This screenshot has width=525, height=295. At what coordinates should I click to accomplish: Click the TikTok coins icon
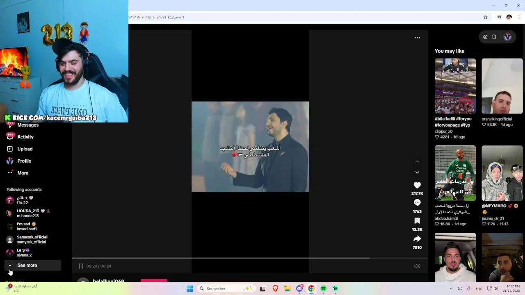[x=485, y=37]
